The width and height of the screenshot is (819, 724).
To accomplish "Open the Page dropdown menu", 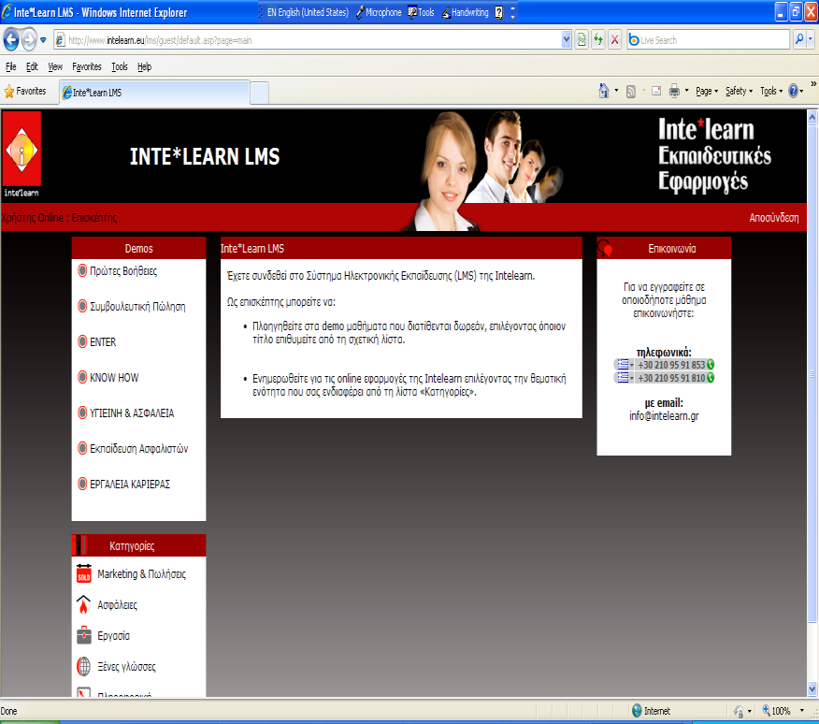I will click(x=707, y=91).
